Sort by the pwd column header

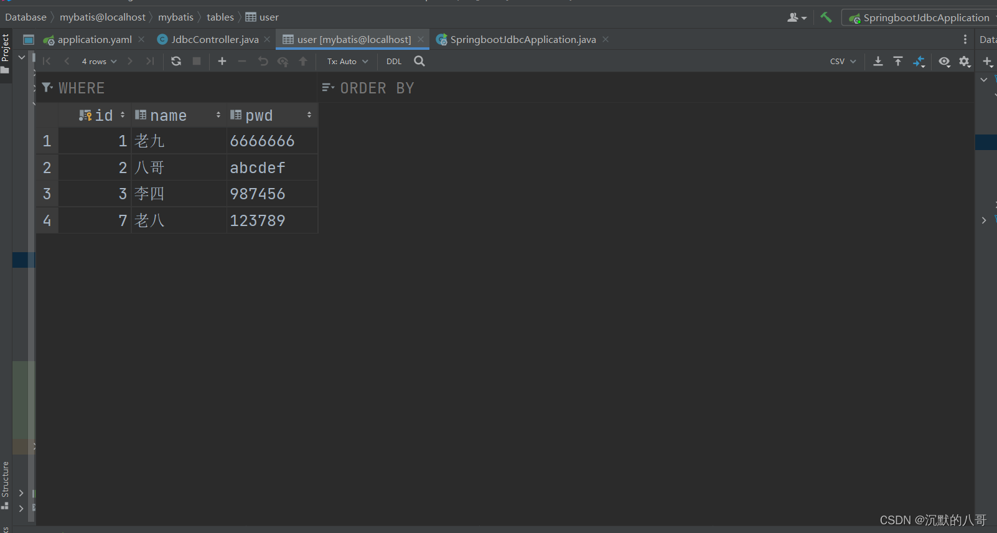[x=272, y=115]
